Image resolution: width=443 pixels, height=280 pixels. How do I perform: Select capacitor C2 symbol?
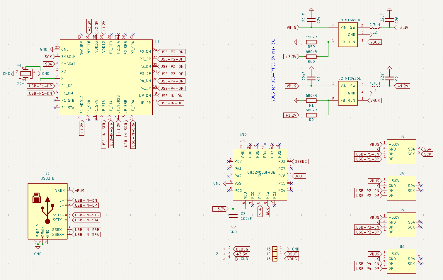click(389, 78)
